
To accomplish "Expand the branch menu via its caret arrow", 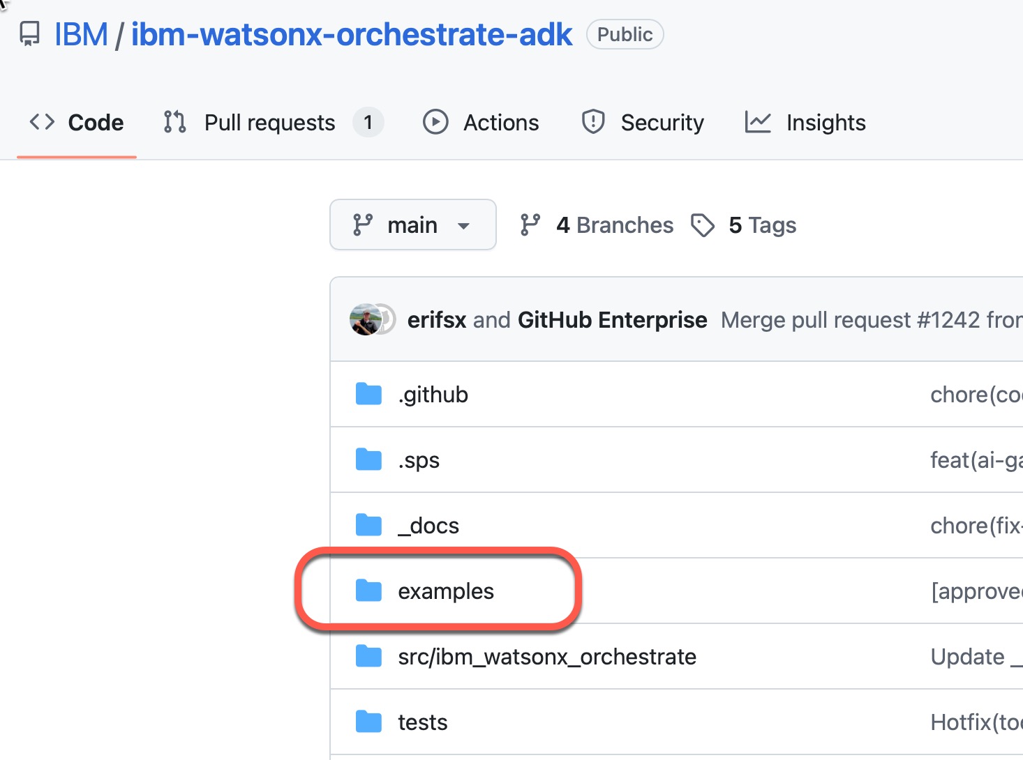I will coord(463,225).
